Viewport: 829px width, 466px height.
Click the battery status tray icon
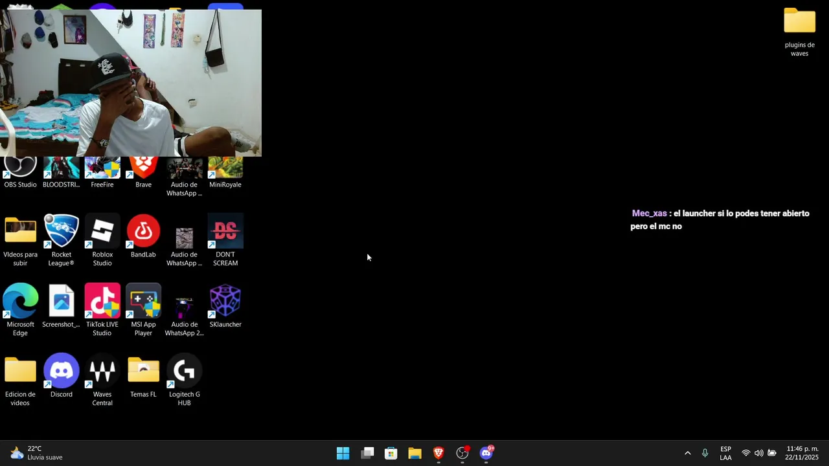point(772,453)
